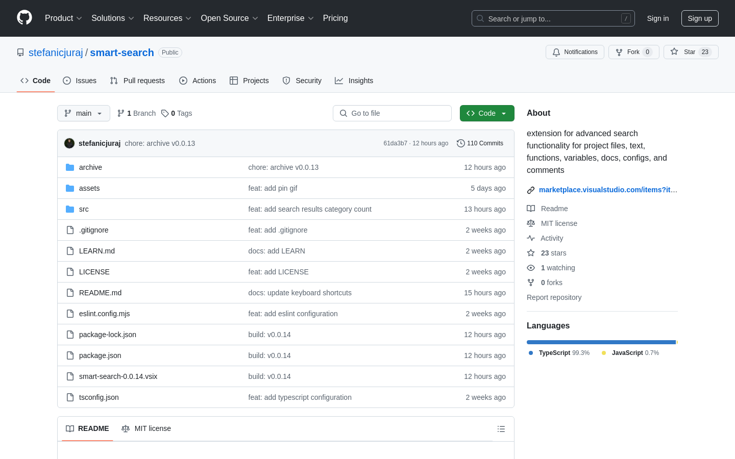Screen dimensions: 735x459
Task: Click the TypeScript 99.3% language link
Action: [x=559, y=353]
